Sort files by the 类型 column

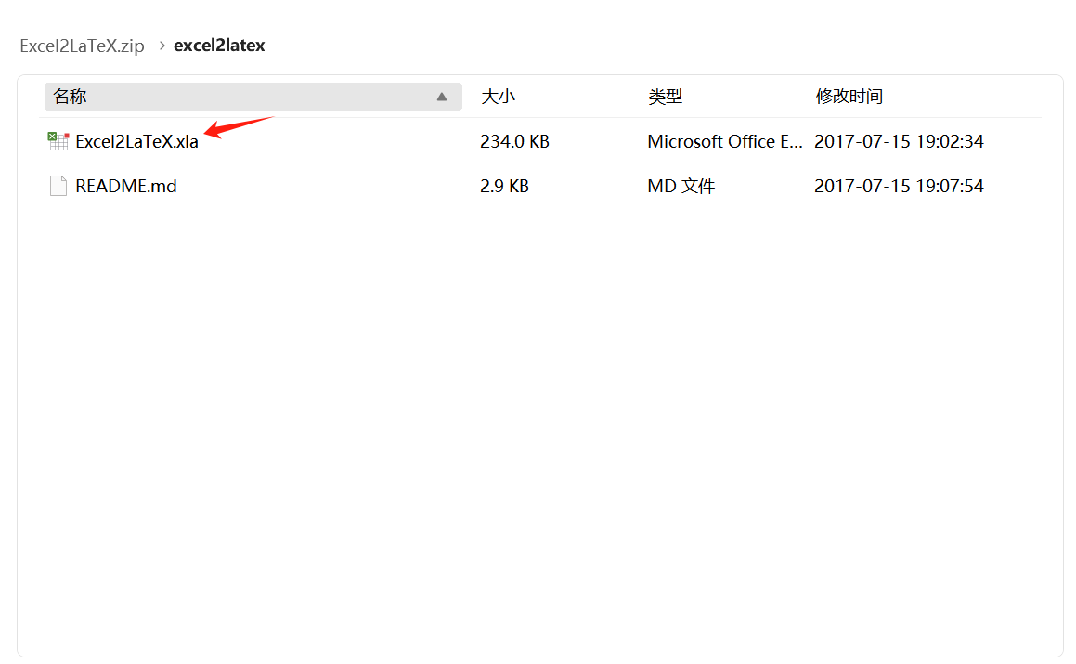[x=666, y=96]
